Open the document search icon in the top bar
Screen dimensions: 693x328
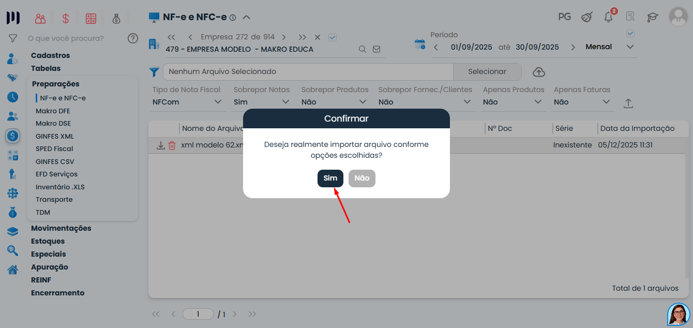coord(630,17)
